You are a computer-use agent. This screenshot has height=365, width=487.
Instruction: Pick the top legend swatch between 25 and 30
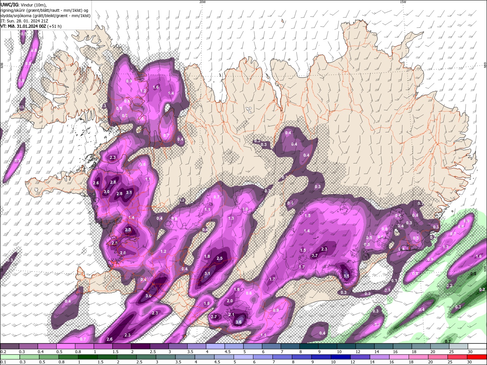[x=458, y=346]
